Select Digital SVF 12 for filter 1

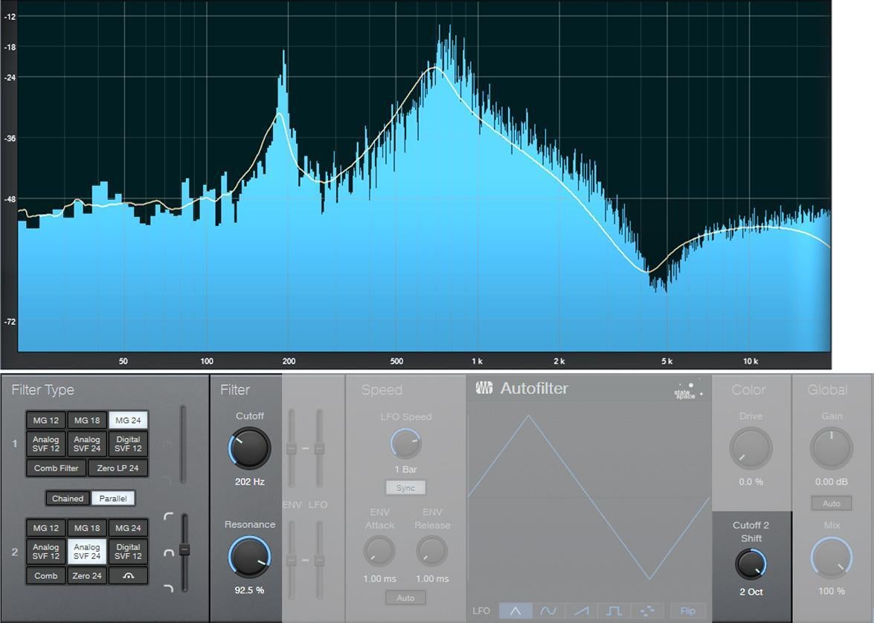(x=127, y=444)
